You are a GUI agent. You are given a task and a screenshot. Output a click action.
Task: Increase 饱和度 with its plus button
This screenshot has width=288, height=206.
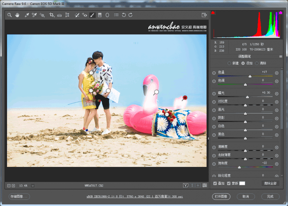coord(277,164)
